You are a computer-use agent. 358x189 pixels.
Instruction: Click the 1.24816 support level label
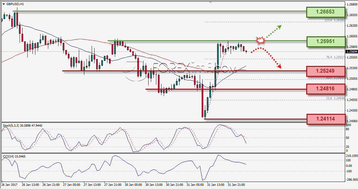(326, 89)
